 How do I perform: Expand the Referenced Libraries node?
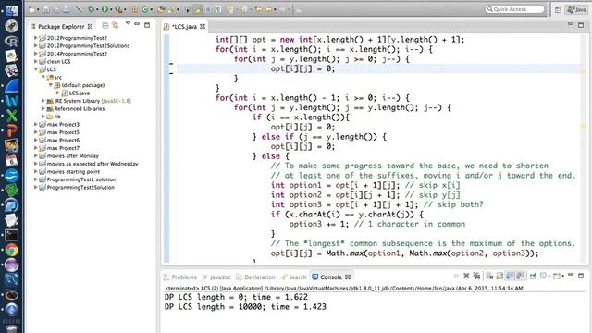point(43,109)
